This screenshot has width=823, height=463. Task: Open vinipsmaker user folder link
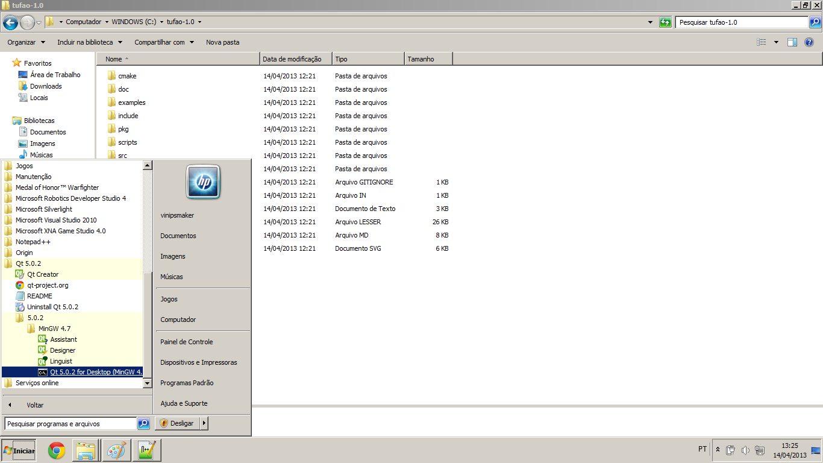pyautogui.click(x=177, y=215)
